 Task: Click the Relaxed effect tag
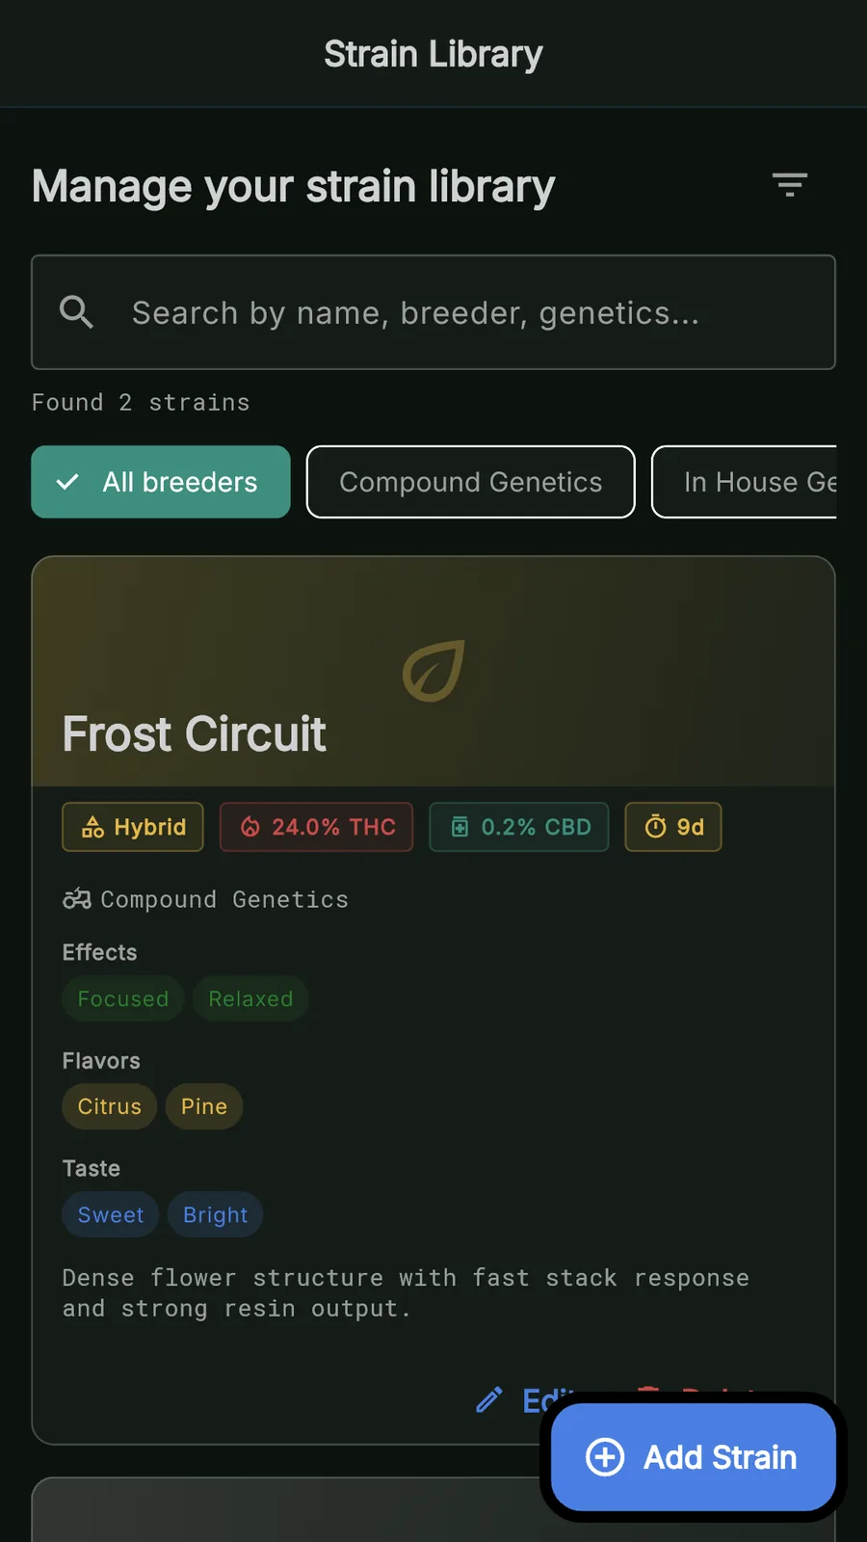tap(250, 998)
